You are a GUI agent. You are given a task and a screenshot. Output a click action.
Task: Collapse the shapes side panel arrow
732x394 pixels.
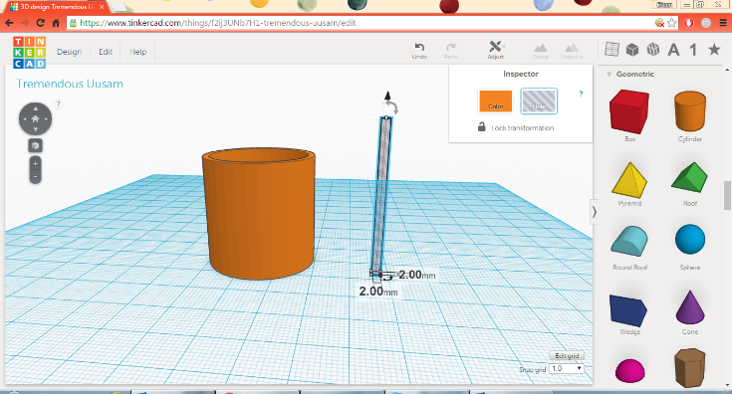tap(594, 212)
